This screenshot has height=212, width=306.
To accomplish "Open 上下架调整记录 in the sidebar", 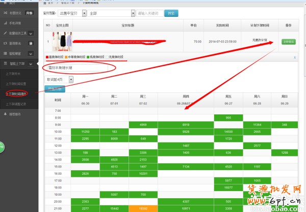I will point(18,104).
